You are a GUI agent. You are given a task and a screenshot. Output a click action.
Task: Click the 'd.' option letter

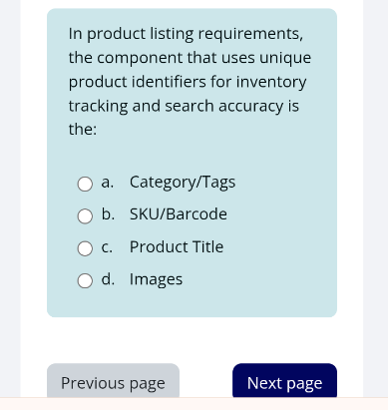(x=108, y=279)
